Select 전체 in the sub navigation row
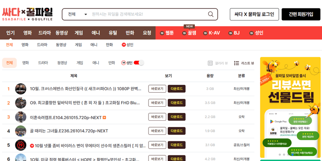This screenshot has height=161, width=322. (x=9, y=45)
